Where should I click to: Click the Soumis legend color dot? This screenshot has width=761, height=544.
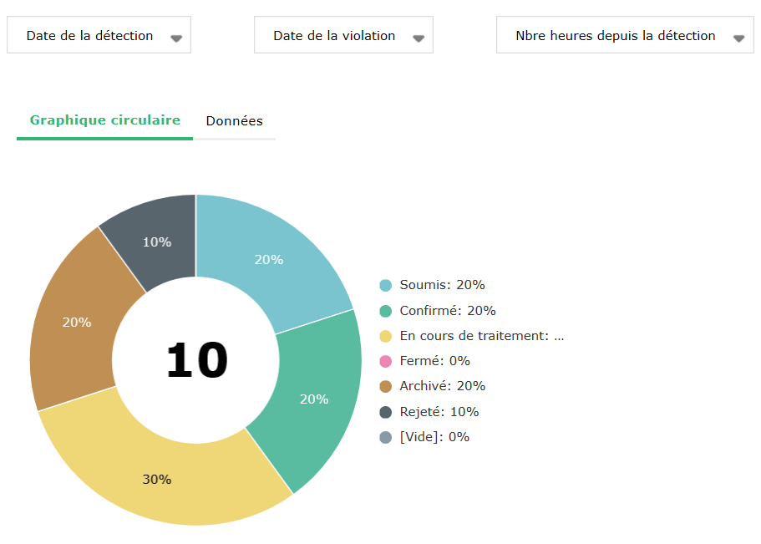pyautogui.click(x=385, y=285)
